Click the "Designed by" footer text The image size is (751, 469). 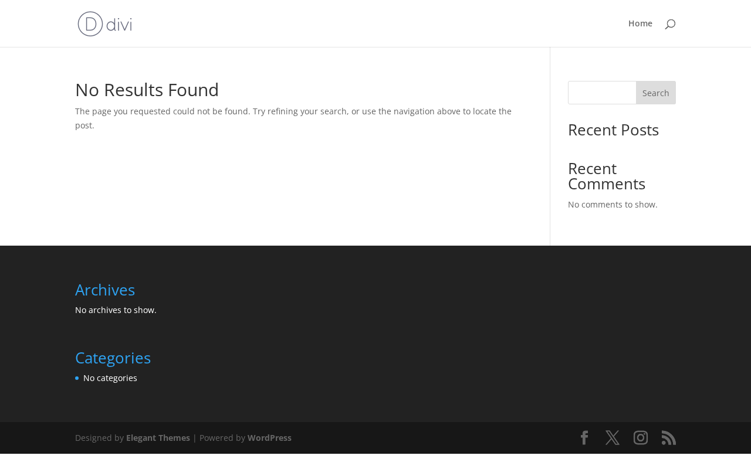[99, 438]
